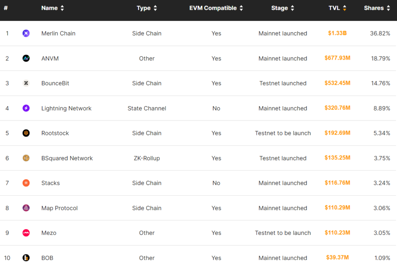Screen dimensions: 397x269
Task: Click the BounceBit logo icon
Action: 26,83
